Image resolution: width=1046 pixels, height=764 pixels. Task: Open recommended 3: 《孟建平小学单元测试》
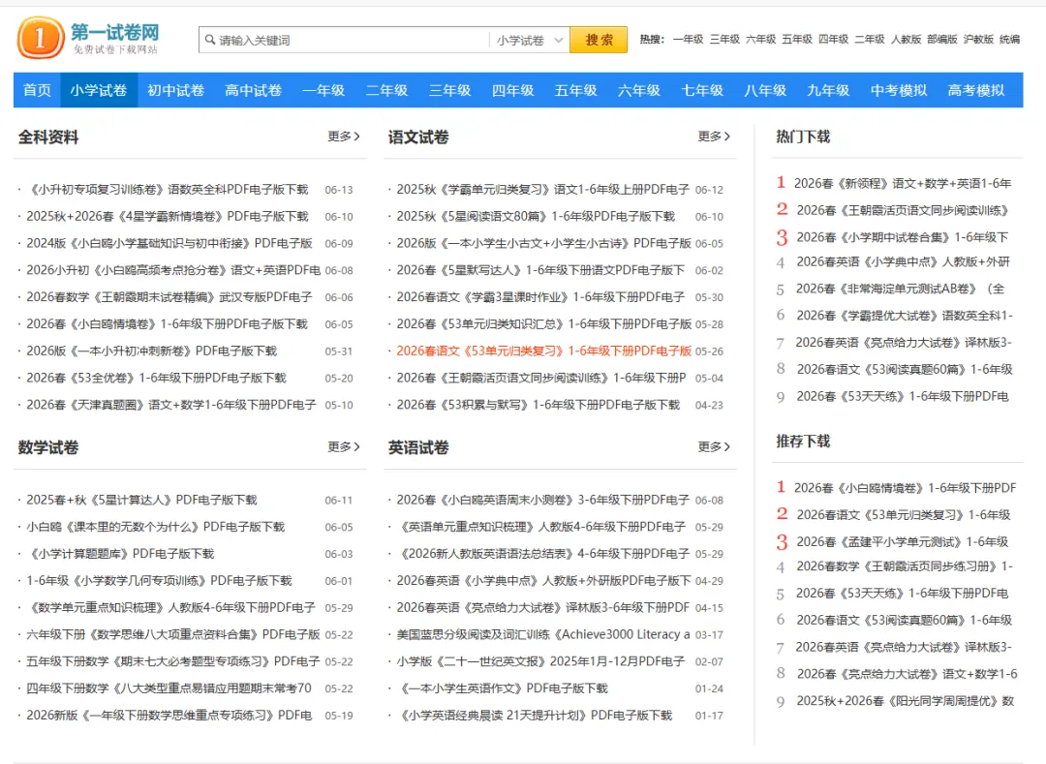[903, 542]
